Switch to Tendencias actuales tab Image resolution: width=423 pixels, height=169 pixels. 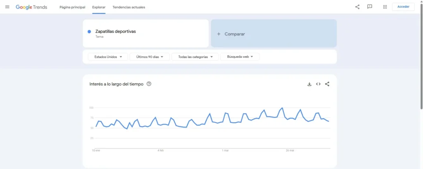pyautogui.click(x=128, y=7)
